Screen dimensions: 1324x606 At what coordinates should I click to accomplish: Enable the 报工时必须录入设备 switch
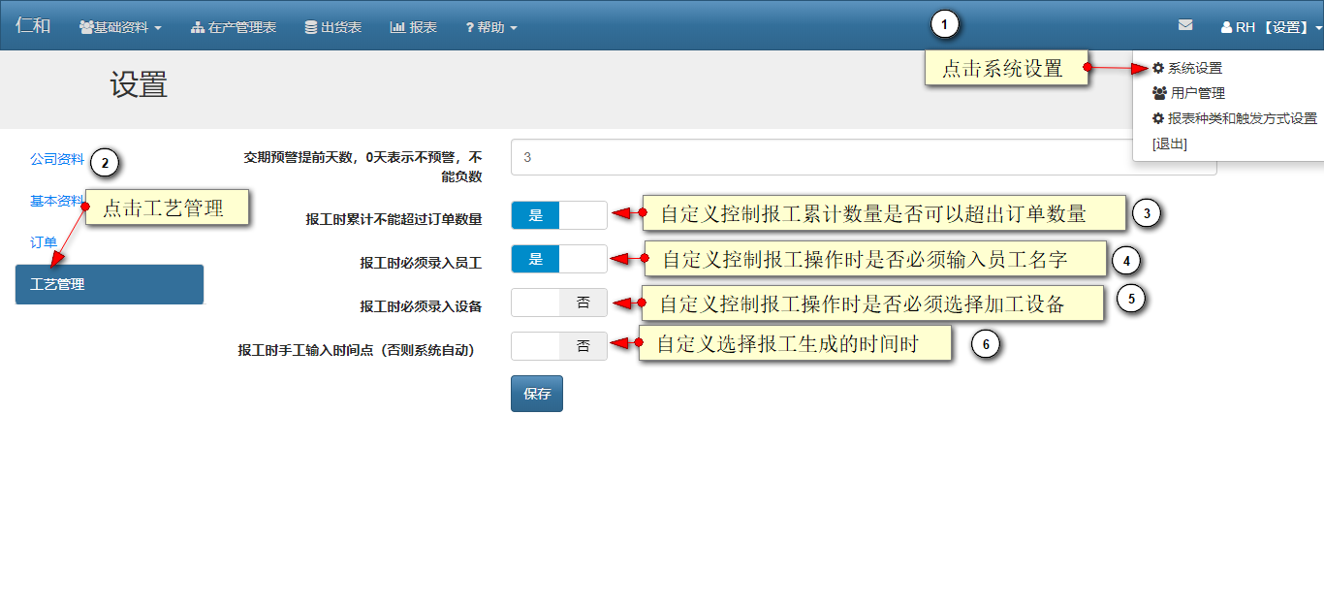tap(558, 303)
